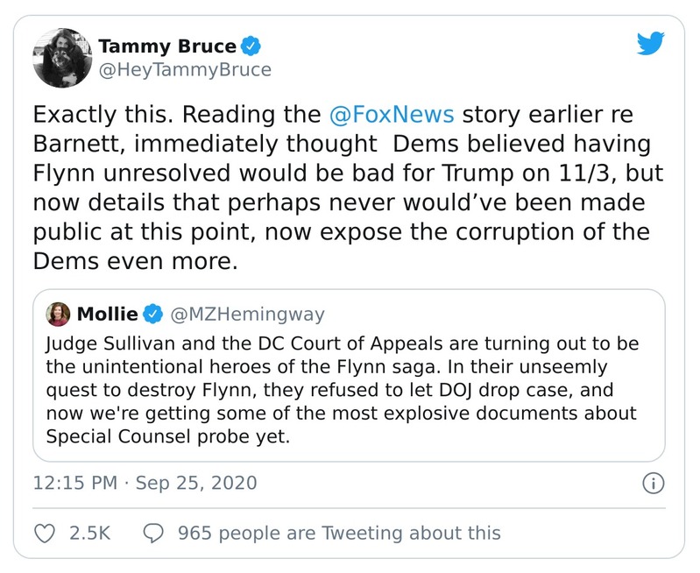Image resolution: width=700 pixels, height=573 pixels.
Task: Open the Mollie display name
Action: [x=107, y=312]
